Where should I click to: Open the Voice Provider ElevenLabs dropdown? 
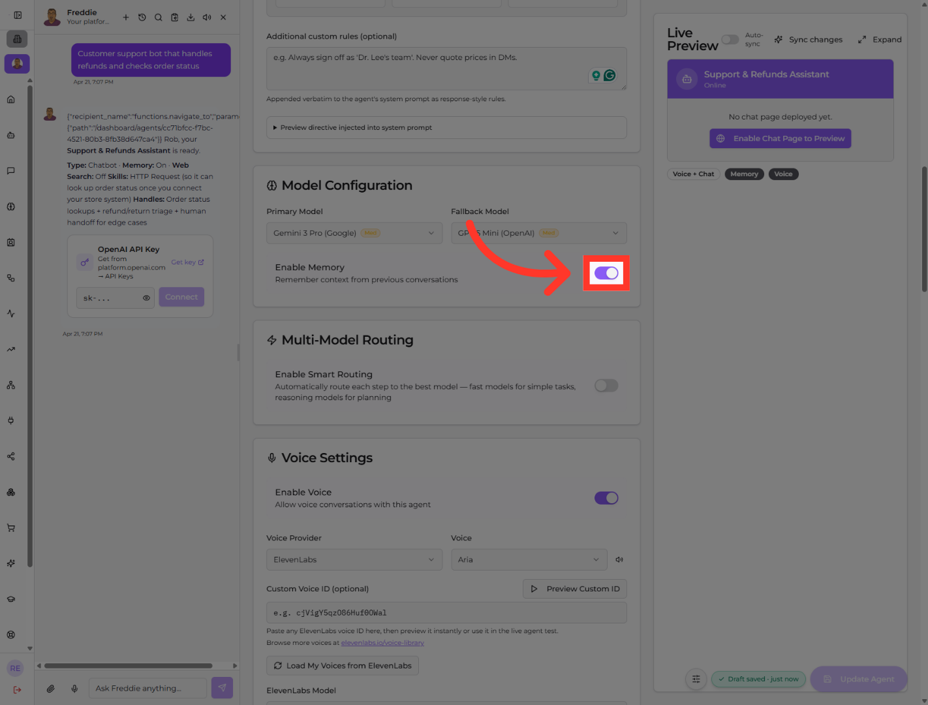354,559
